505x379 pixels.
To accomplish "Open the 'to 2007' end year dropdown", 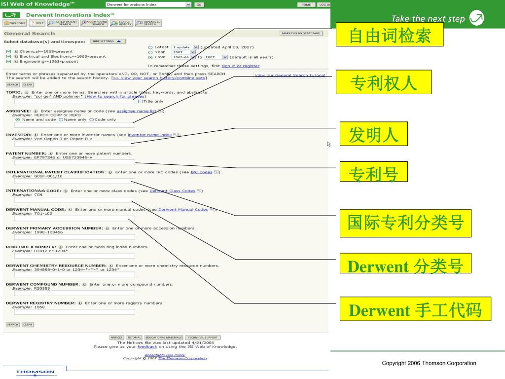I will [x=216, y=57].
